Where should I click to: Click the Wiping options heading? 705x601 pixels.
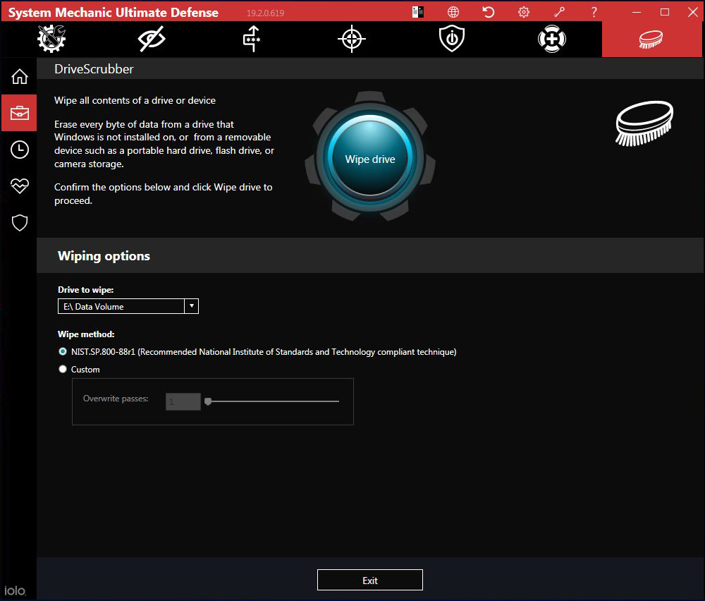coord(104,256)
